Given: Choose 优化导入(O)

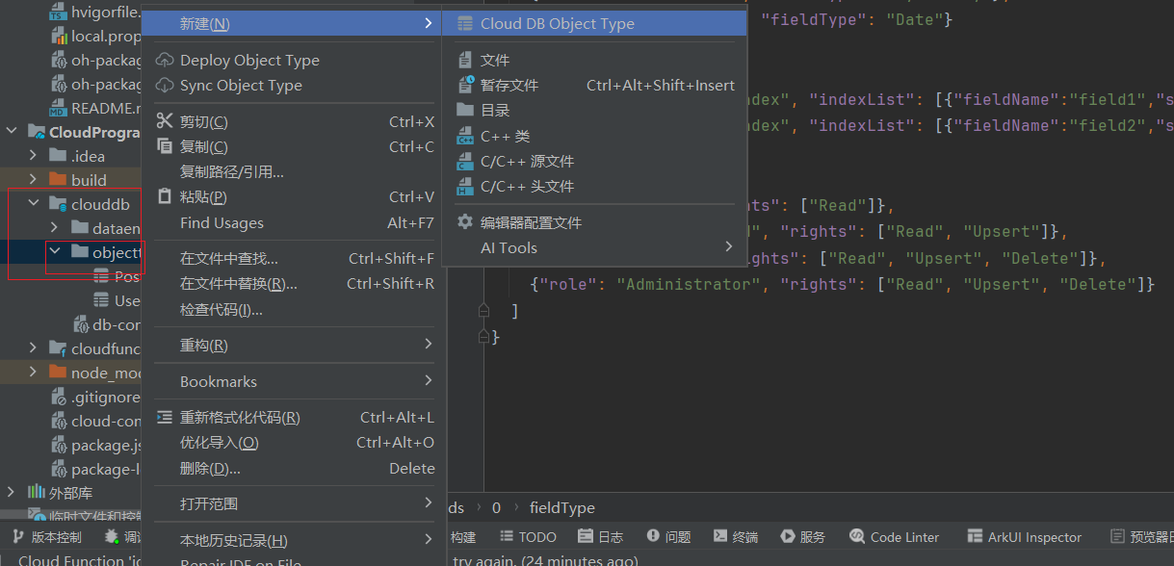Looking at the screenshot, I should (x=294, y=443).
